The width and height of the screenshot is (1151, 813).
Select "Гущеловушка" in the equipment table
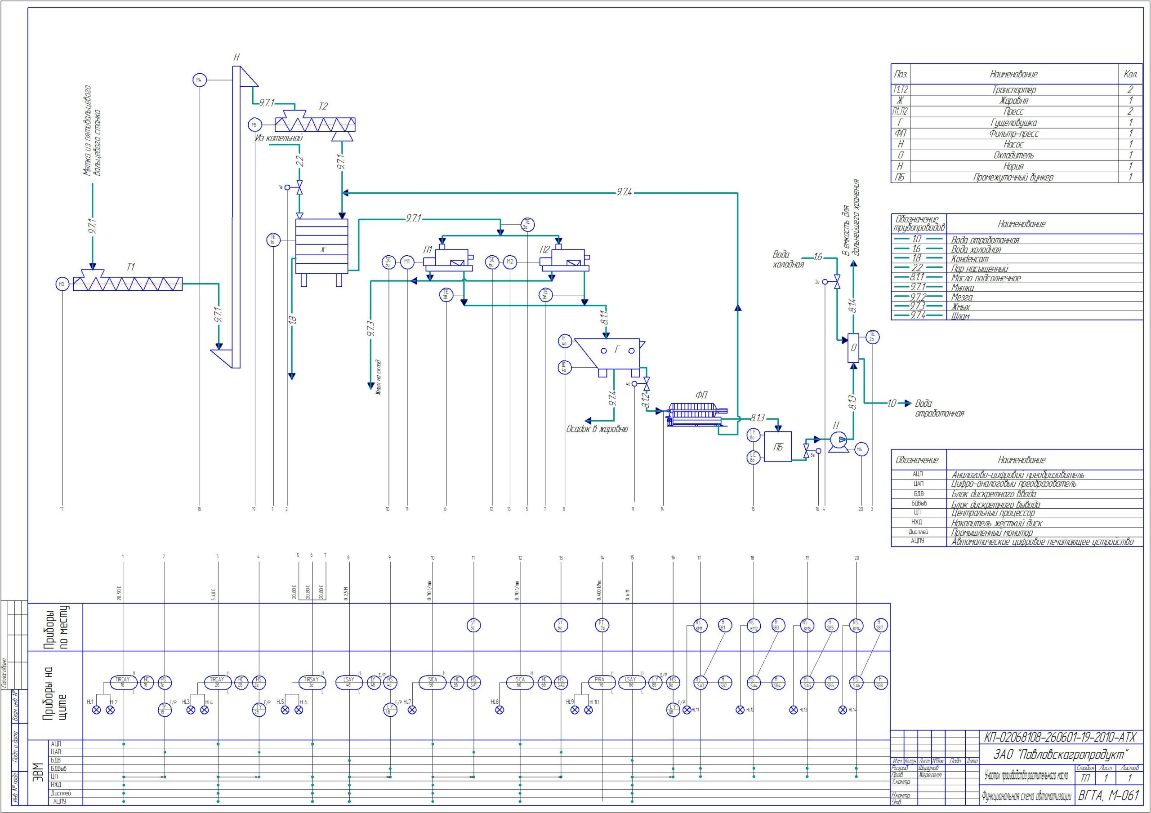[x=1013, y=123]
